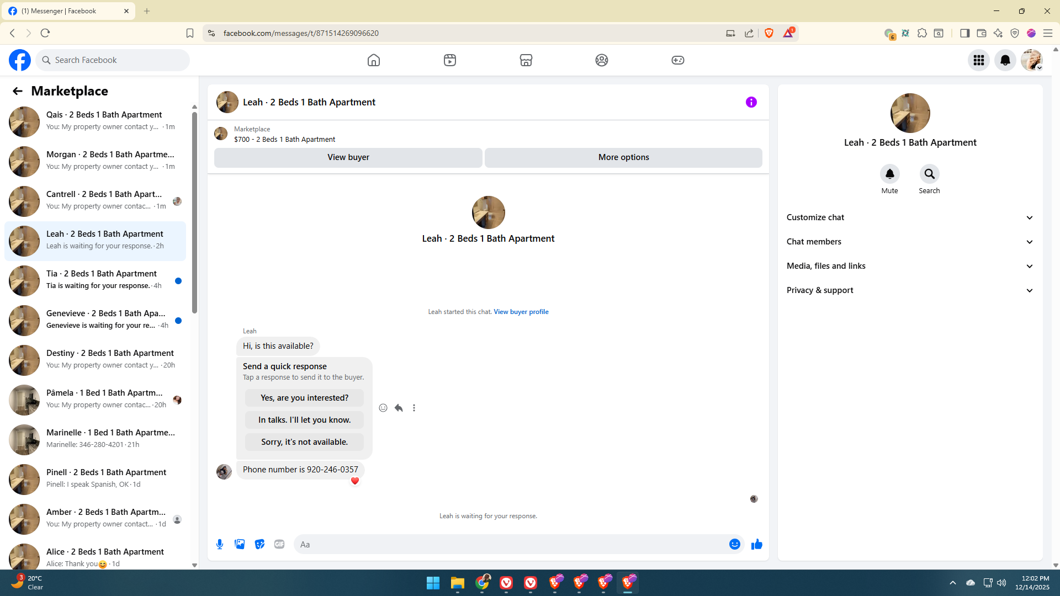The image size is (1060, 596).
Task: Click the View buyer button
Action: (x=348, y=157)
